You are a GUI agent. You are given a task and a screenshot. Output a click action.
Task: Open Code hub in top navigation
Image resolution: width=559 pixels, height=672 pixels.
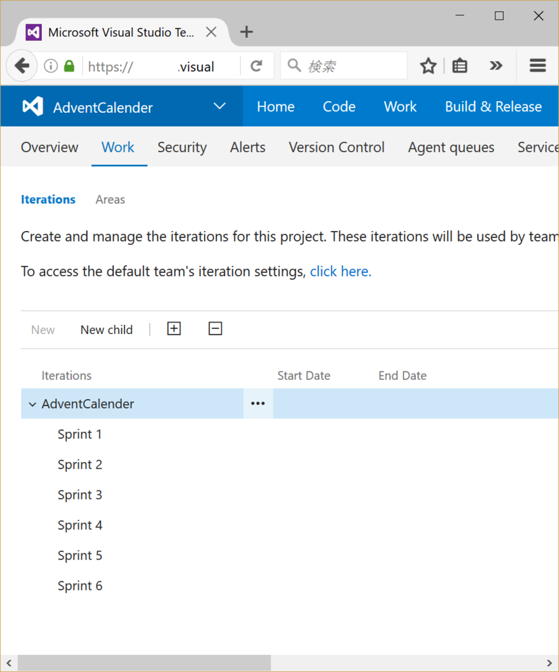tap(339, 106)
